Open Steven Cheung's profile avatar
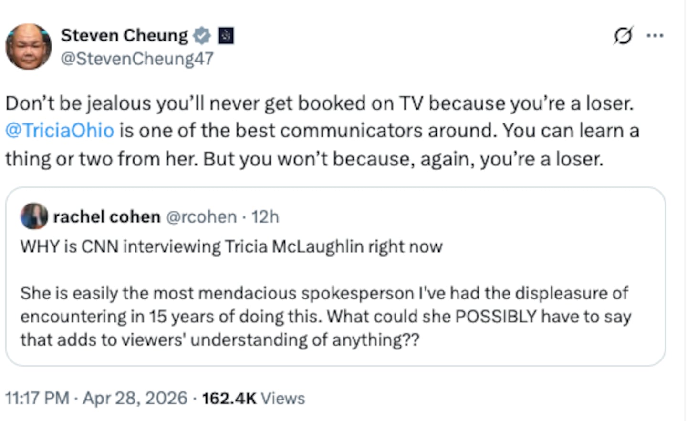Image resolution: width=687 pixels, height=421 pixels. pyautogui.click(x=28, y=47)
